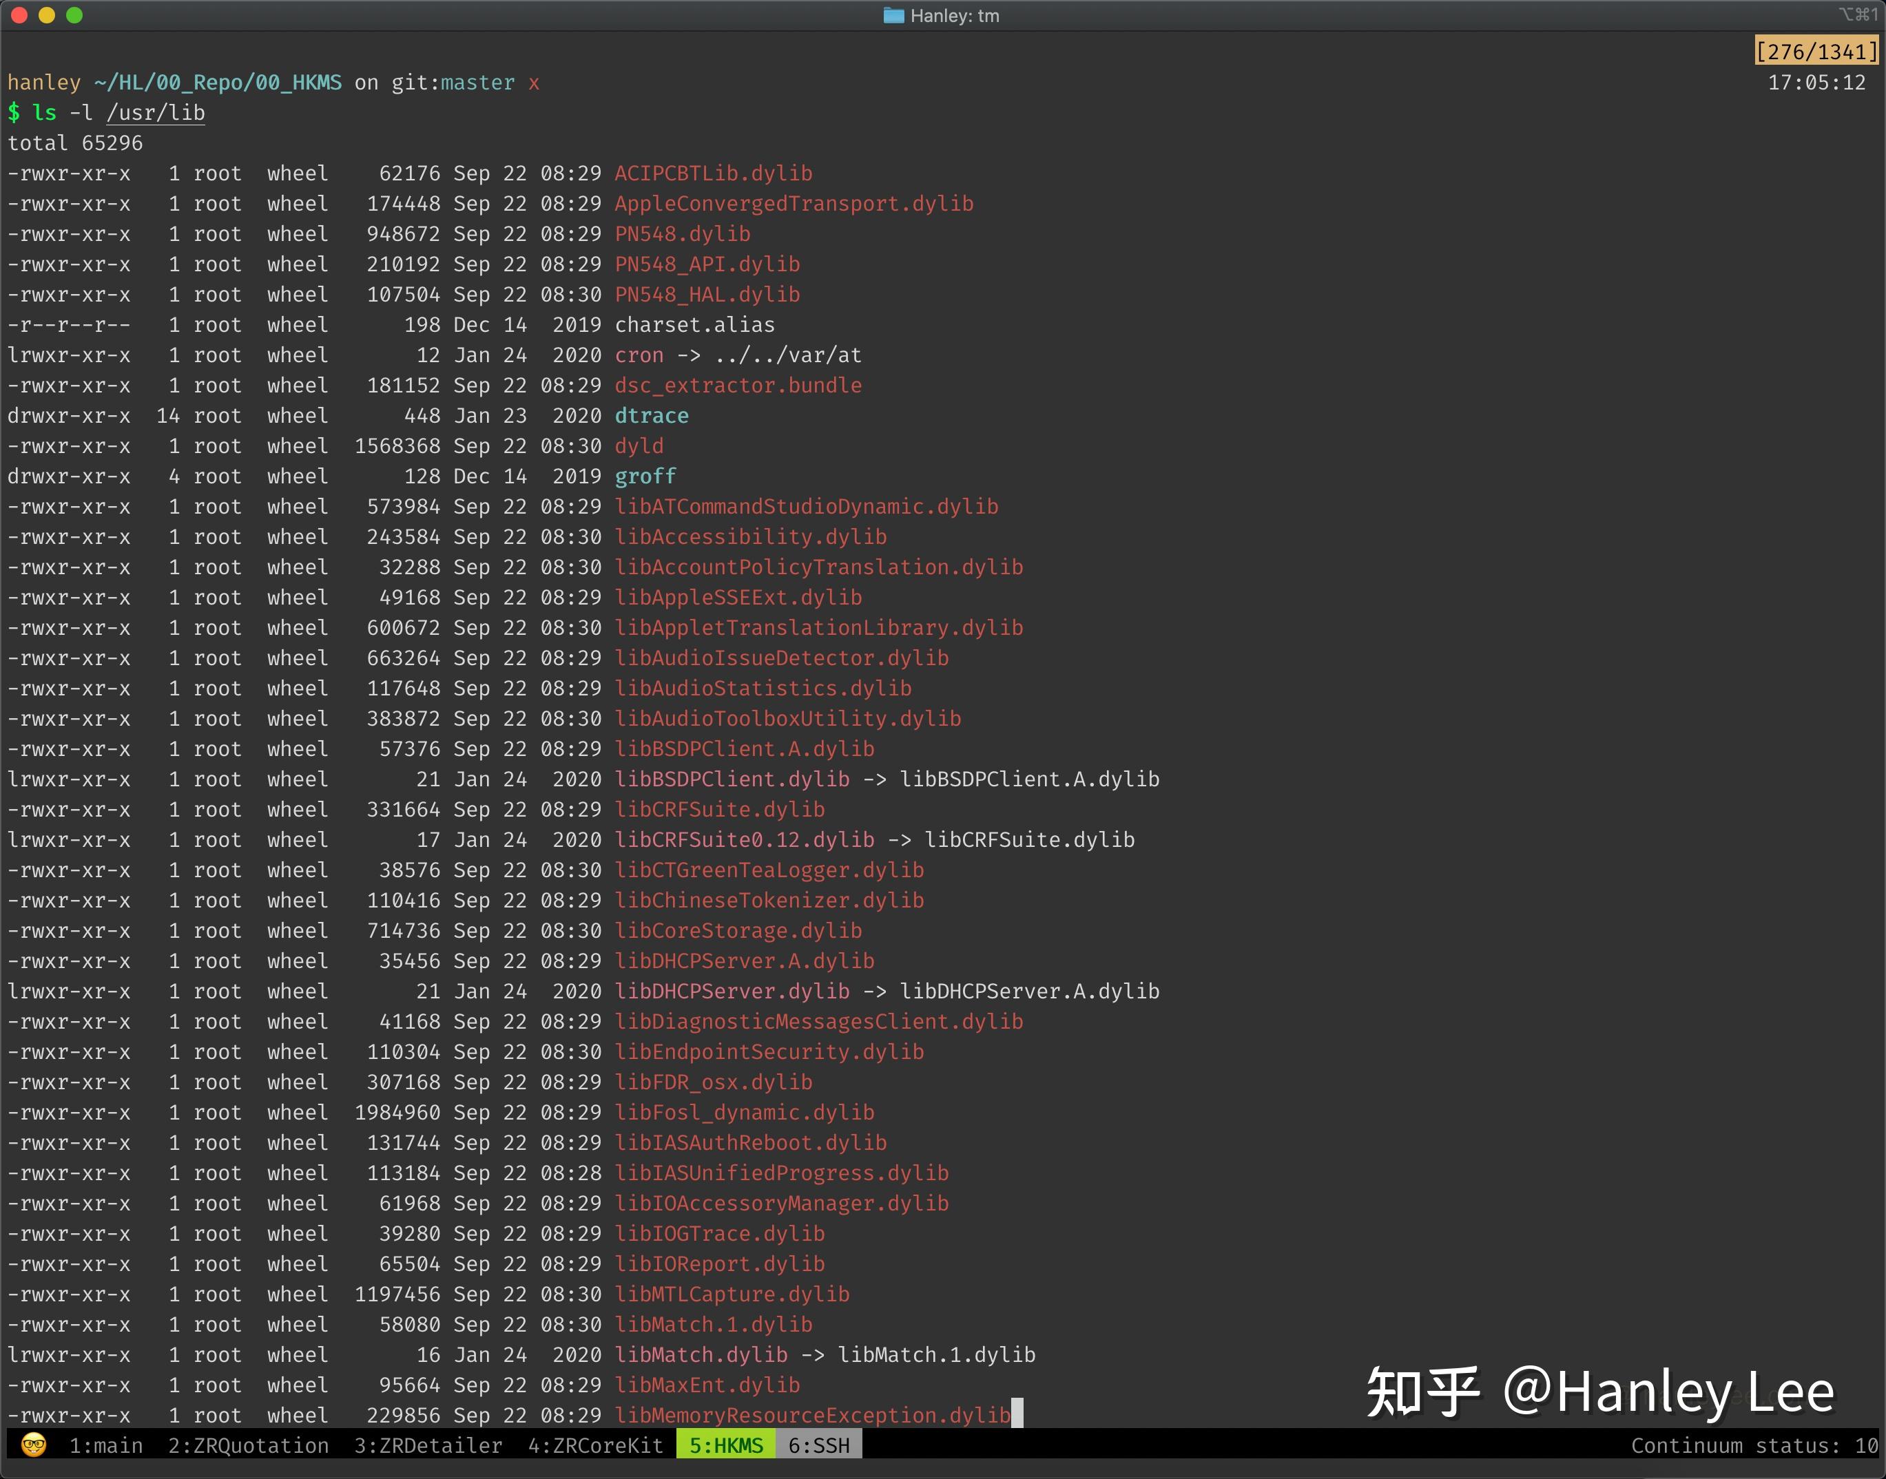Click the folder icon in window title
Screen dimensions: 1886x1479
(893, 16)
